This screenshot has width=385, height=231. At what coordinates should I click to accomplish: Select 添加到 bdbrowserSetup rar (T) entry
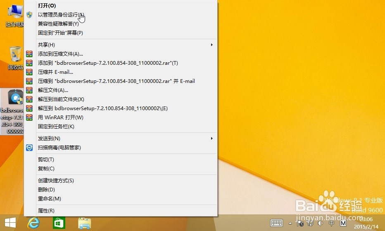tap(121, 63)
